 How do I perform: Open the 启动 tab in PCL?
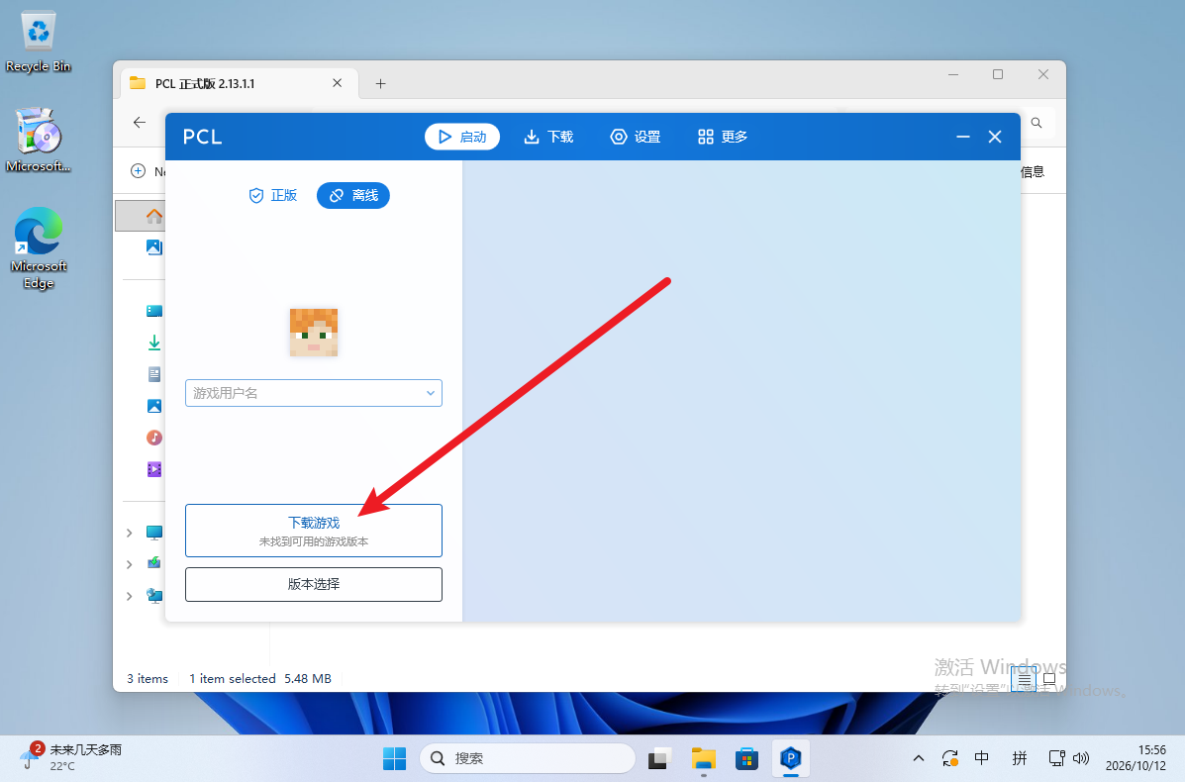(461, 137)
